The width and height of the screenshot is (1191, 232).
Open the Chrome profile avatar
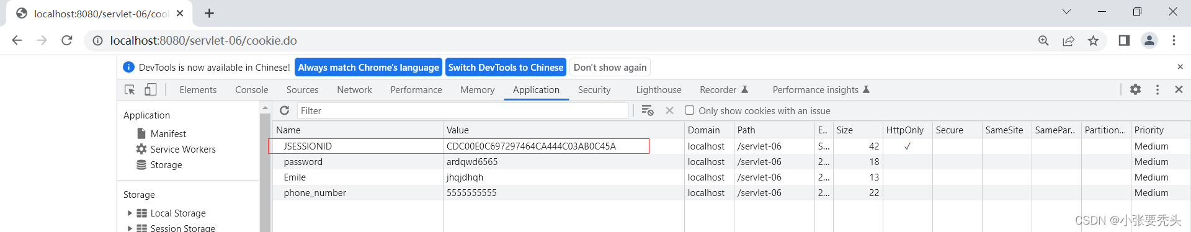[1149, 40]
